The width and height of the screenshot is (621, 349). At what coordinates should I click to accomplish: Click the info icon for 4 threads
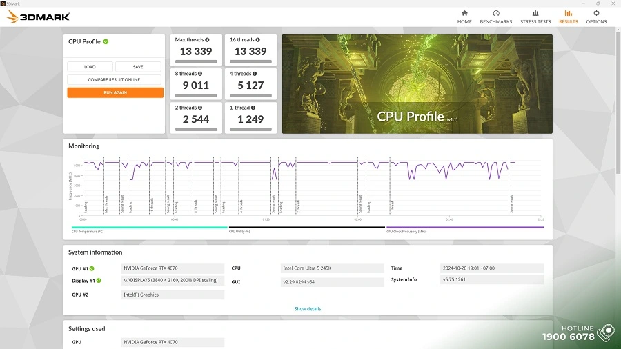coord(255,74)
